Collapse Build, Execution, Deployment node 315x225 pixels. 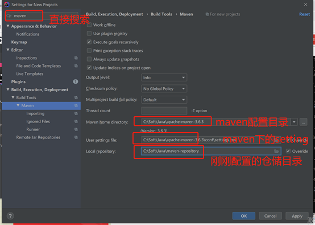8,89
